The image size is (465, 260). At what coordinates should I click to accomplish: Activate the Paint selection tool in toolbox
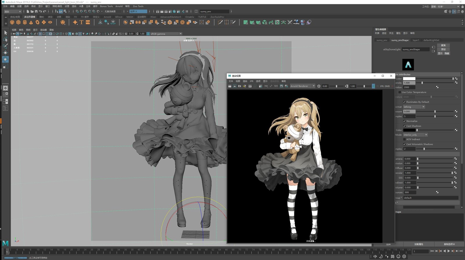(6, 46)
